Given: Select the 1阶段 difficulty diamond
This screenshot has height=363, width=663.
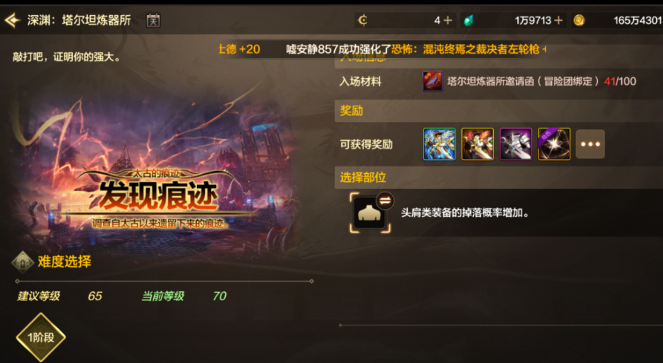Looking at the screenshot, I should [41, 337].
